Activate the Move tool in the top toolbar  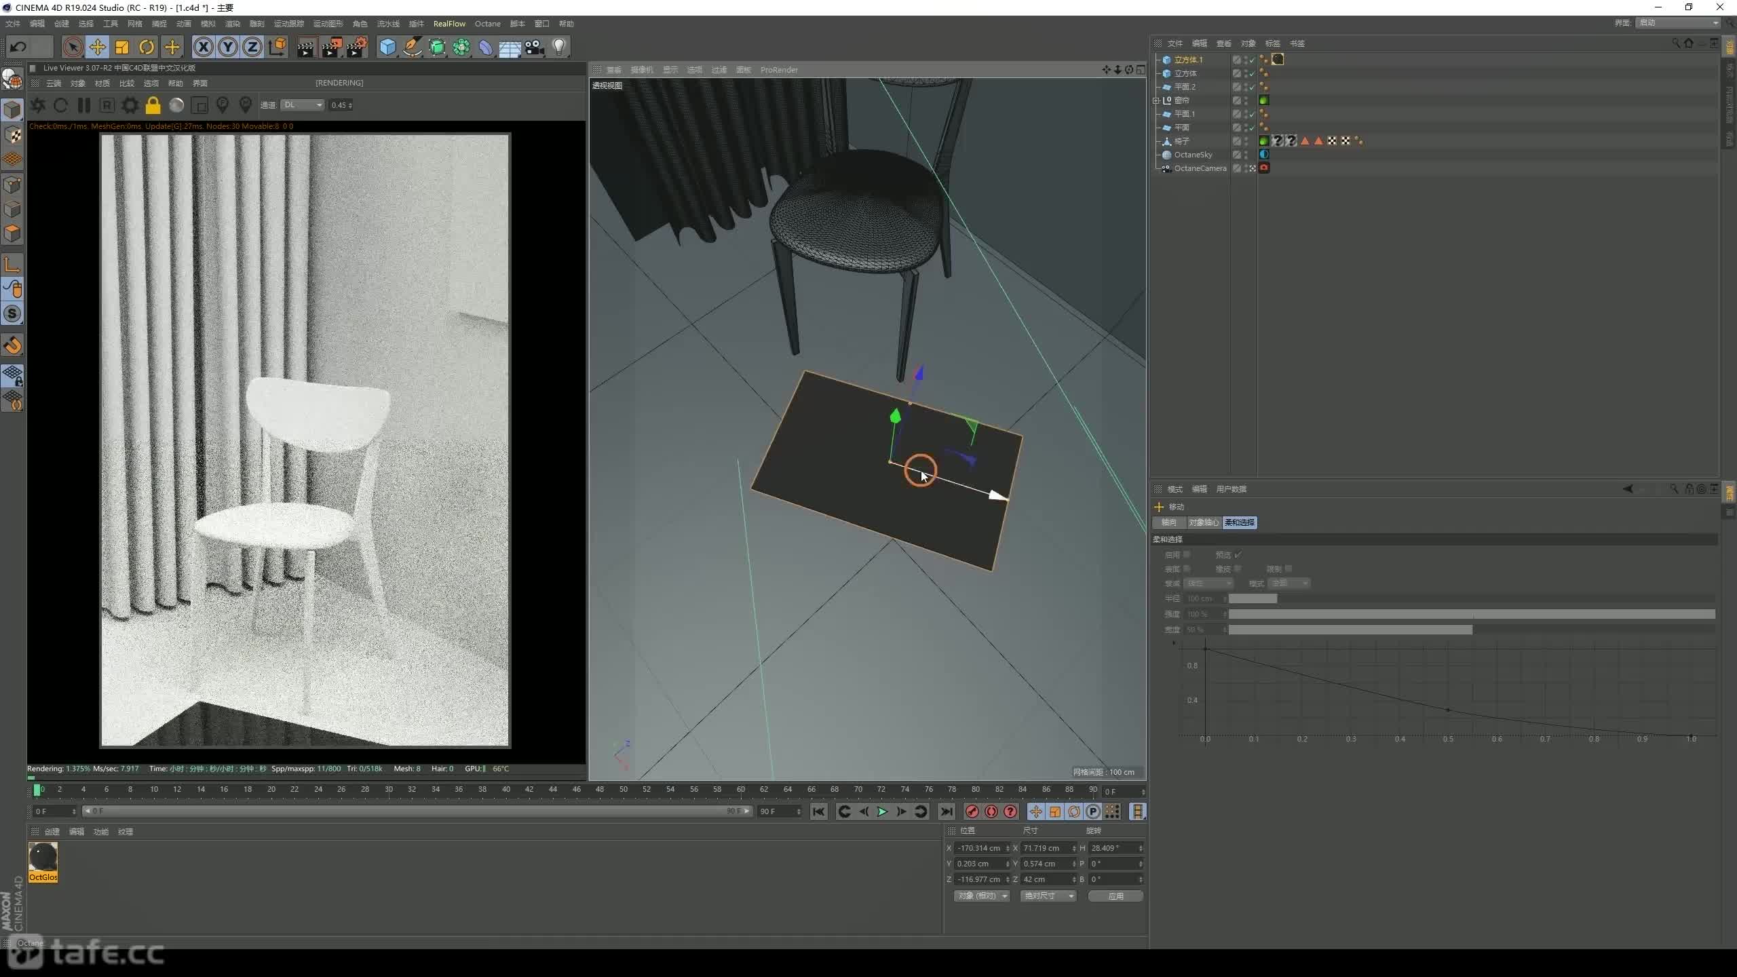98,47
